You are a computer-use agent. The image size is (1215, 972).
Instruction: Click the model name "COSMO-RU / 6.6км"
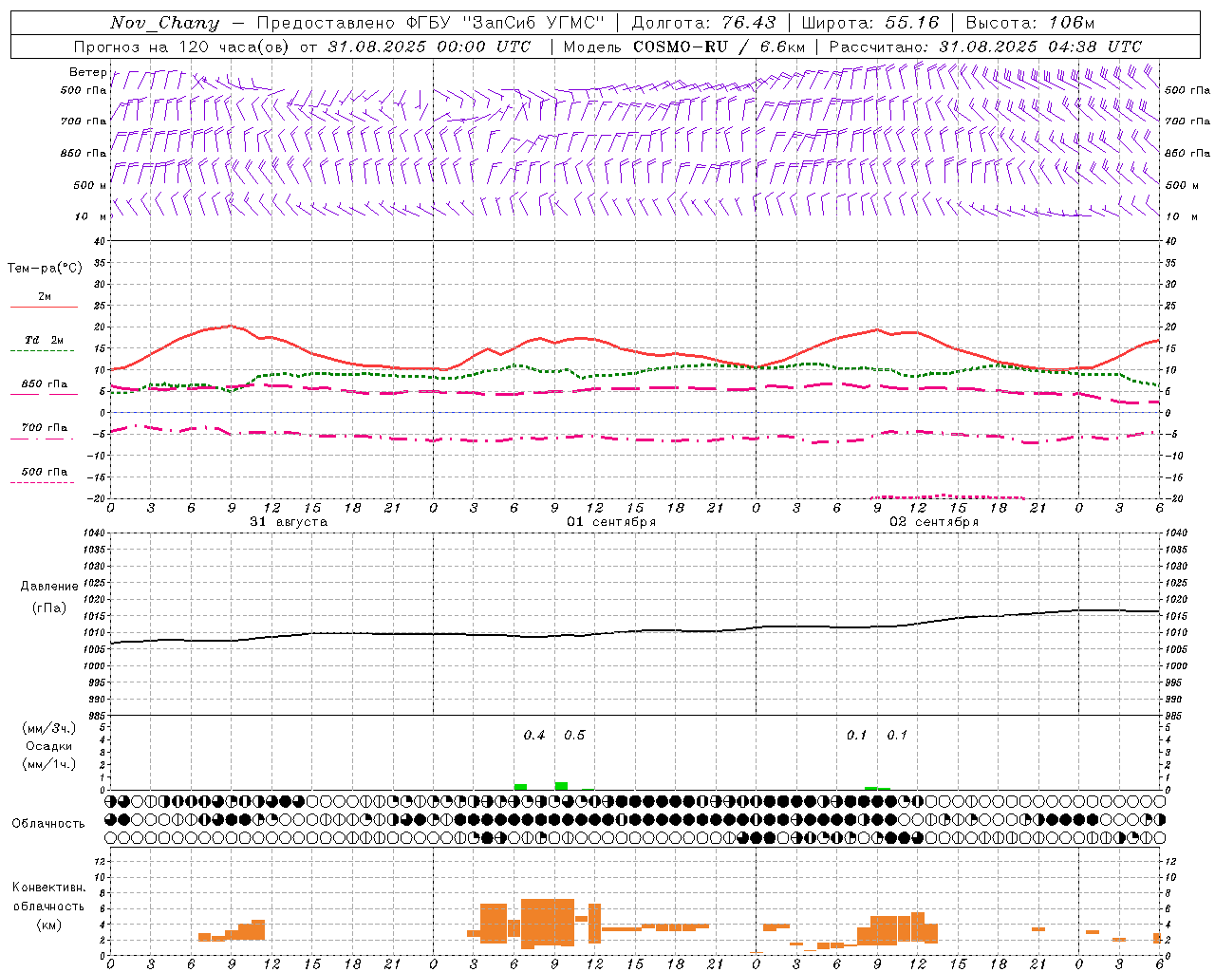click(x=720, y=47)
